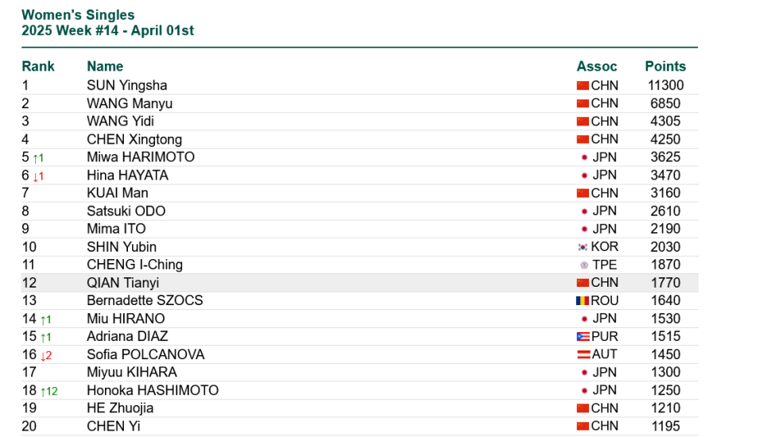
Task: Click the Name column header
Action: (x=105, y=66)
